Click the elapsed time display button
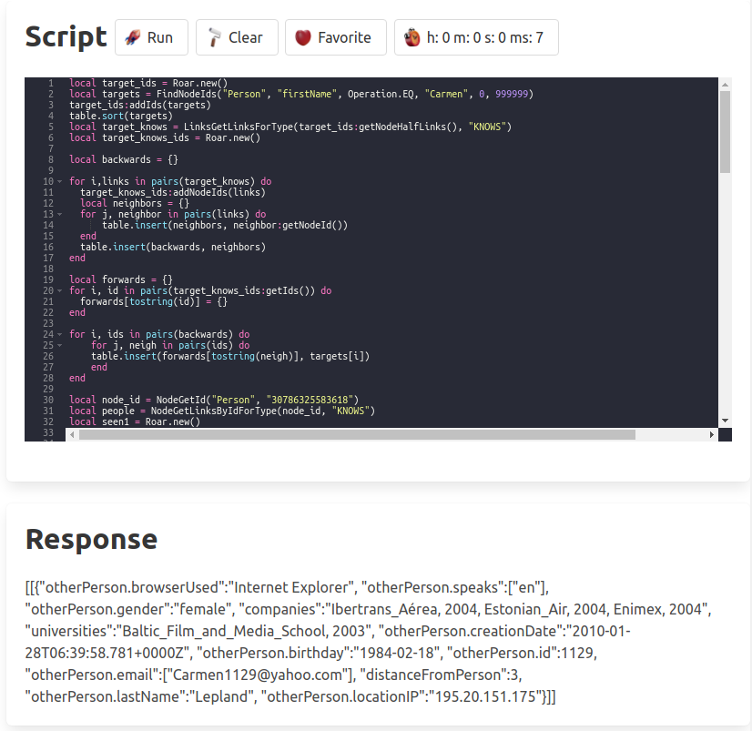Image resolution: width=752 pixels, height=731 pixels. pyautogui.click(x=476, y=37)
